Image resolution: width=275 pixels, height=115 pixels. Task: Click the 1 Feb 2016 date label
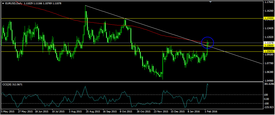[211, 111]
